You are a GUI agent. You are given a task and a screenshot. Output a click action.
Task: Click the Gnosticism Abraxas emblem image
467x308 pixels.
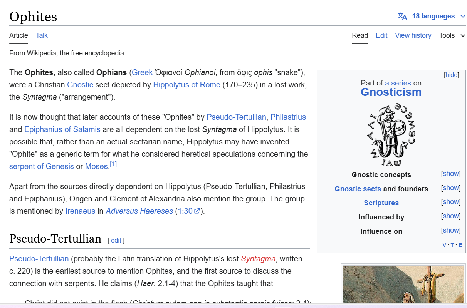[x=391, y=134]
